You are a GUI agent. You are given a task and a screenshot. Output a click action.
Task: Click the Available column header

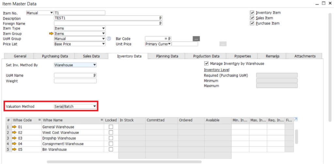tap(218, 120)
